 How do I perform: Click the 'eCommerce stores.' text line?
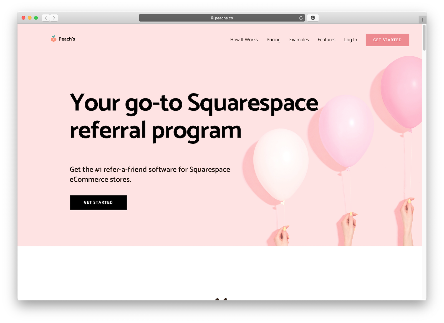[x=100, y=180]
